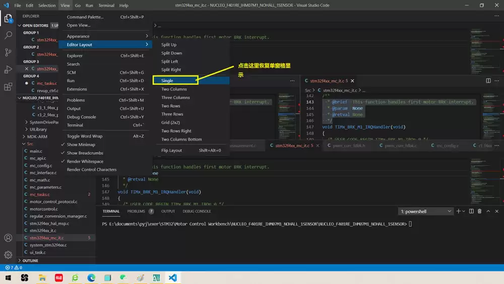The height and width of the screenshot is (284, 504).
Task: Expand the OUTLINE section
Action: tap(30, 261)
